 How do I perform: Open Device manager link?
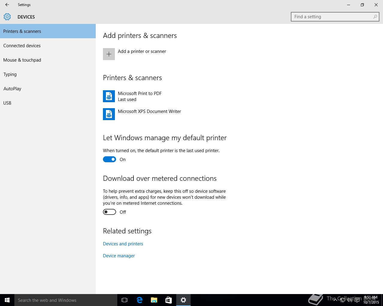[119, 256]
